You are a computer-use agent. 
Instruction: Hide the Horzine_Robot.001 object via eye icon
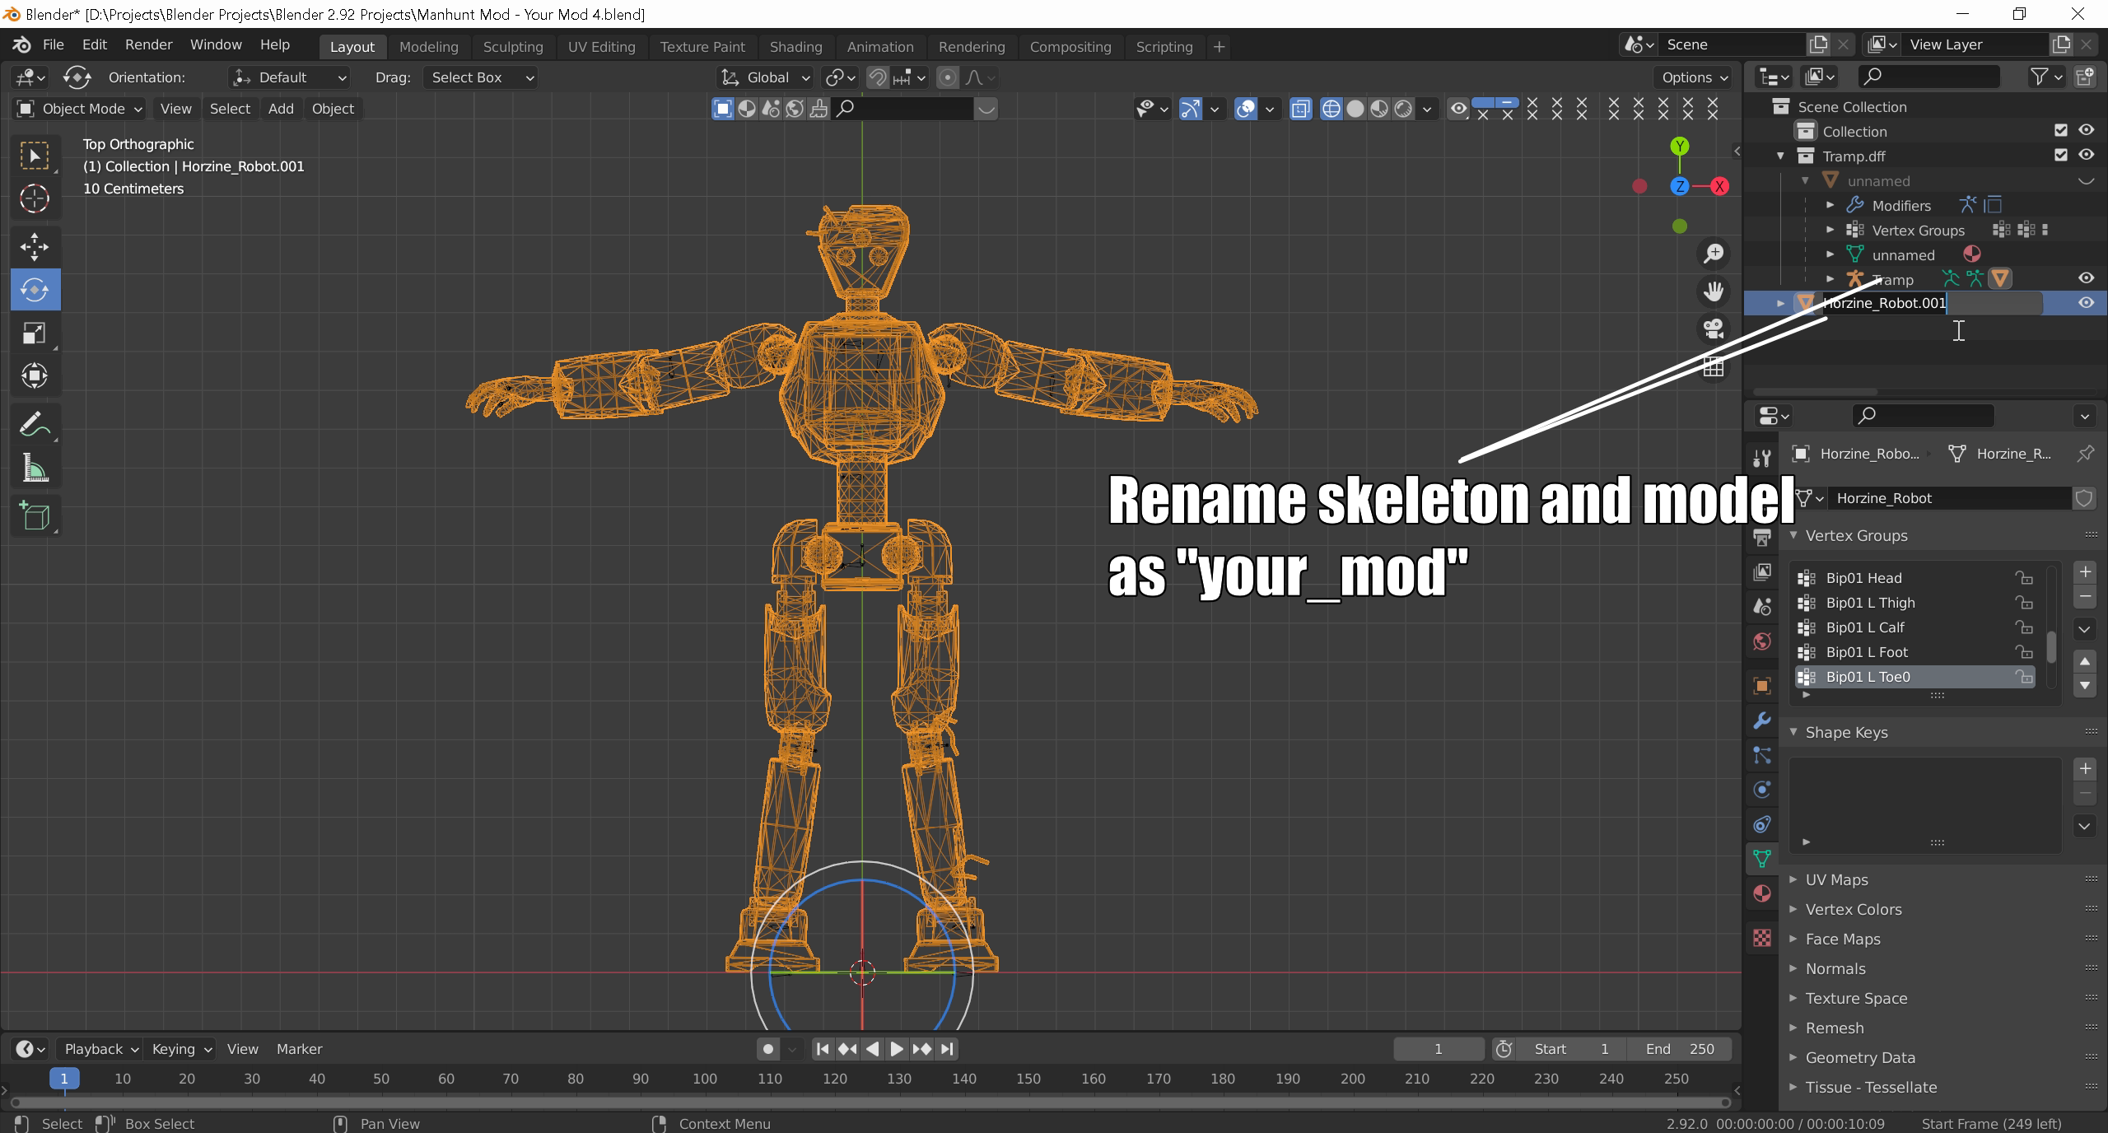[x=2086, y=303]
